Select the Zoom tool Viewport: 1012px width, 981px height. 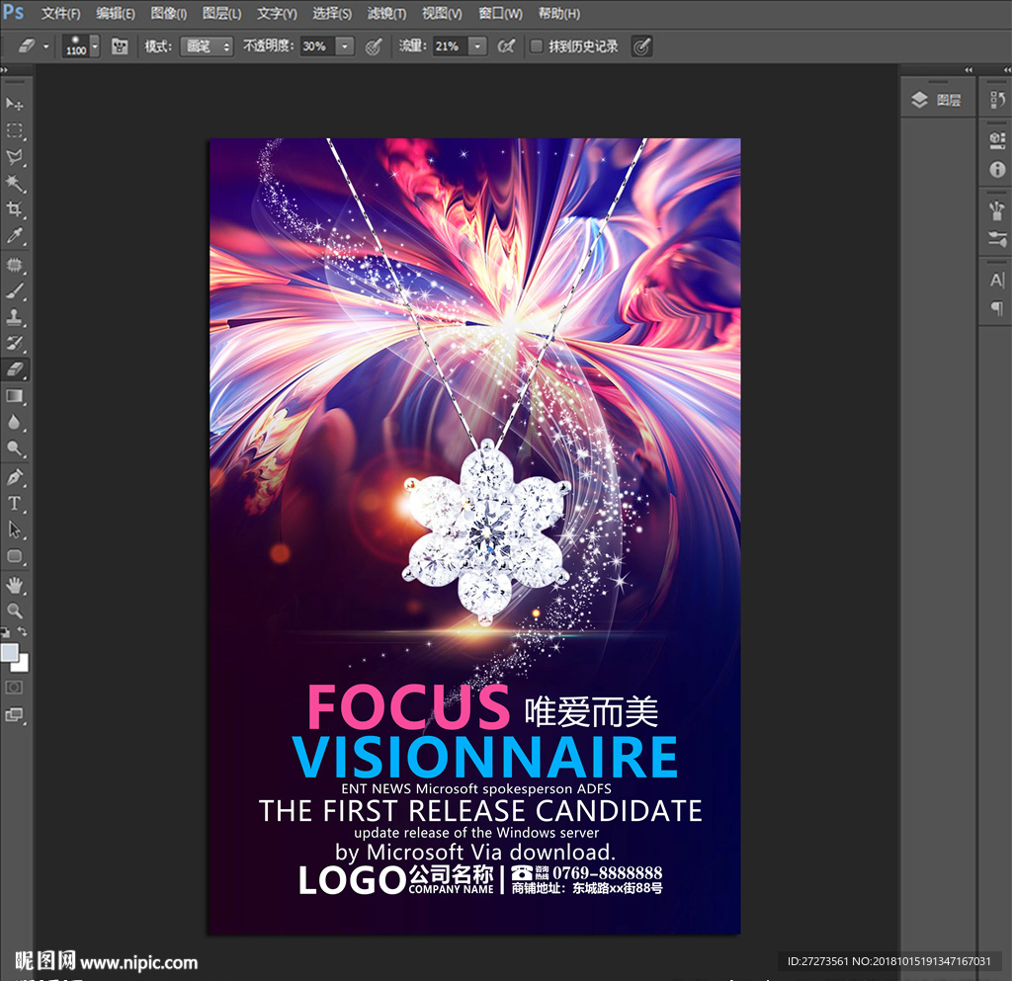click(x=14, y=611)
